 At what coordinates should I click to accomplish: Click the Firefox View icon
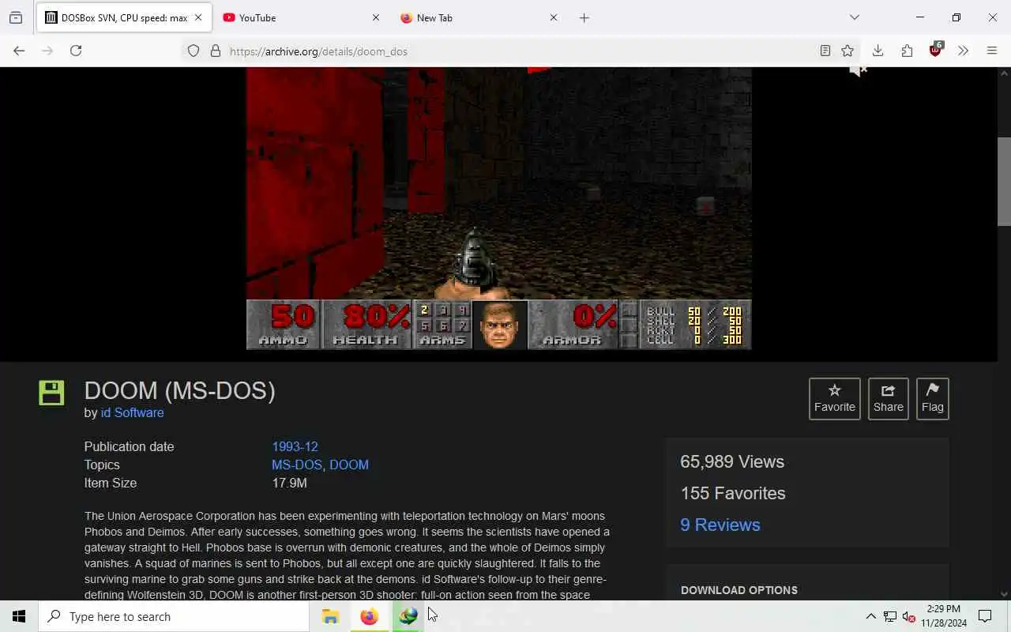point(16,17)
